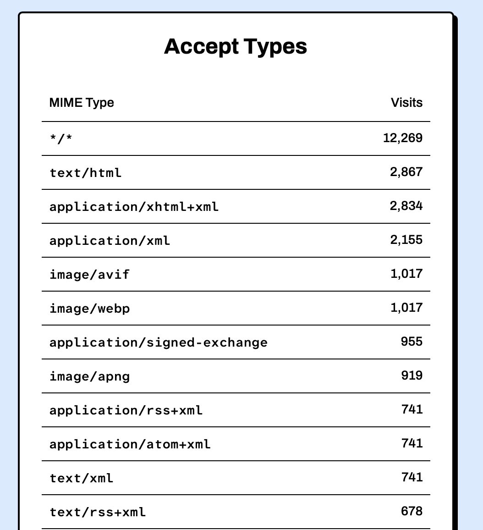Select the text/xml MIME type
Viewport: 483px width, 530px height.
click(x=82, y=478)
